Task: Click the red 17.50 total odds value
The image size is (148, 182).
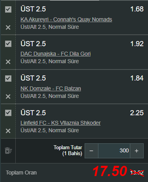Action: click(110, 171)
